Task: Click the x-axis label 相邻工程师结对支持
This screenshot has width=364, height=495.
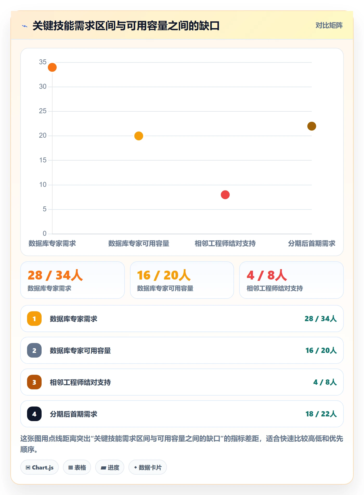Action: (225, 244)
